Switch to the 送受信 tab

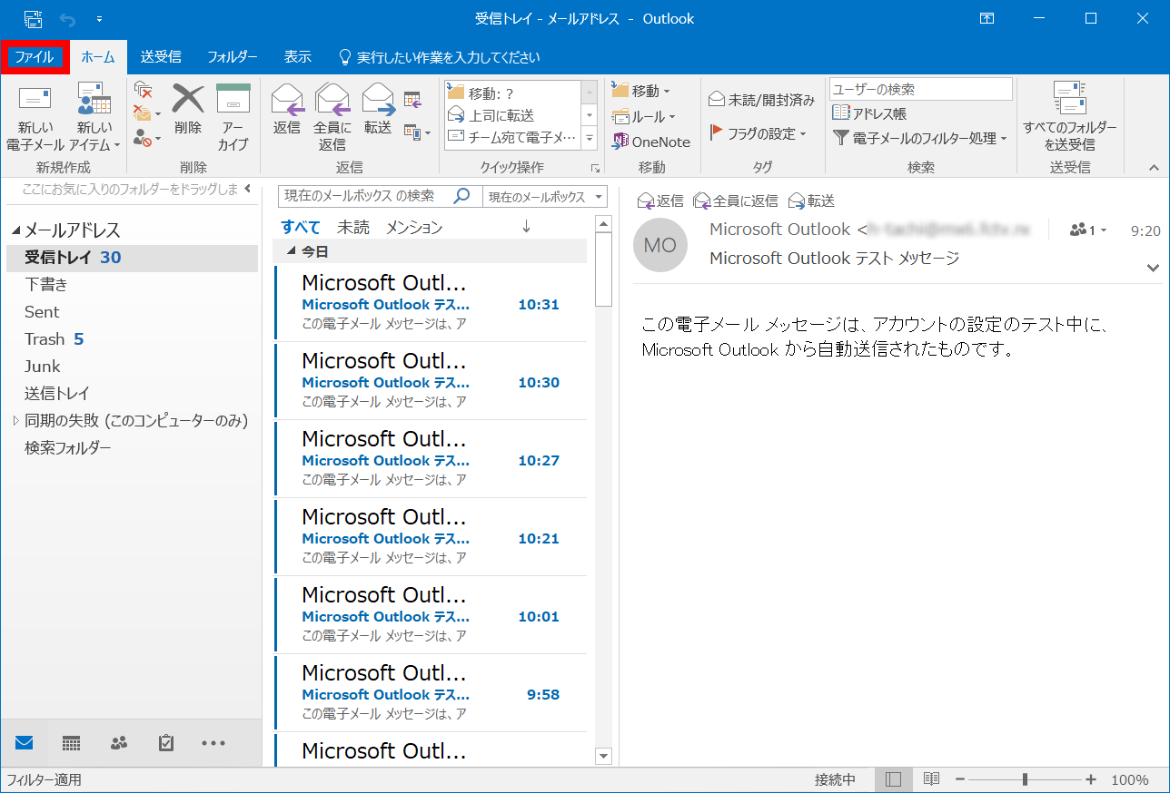tap(161, 56)
